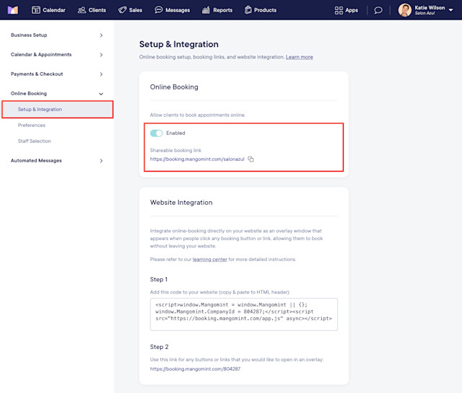
Task: Click inside the Step 1 code box
Action: tap(244, 314)
